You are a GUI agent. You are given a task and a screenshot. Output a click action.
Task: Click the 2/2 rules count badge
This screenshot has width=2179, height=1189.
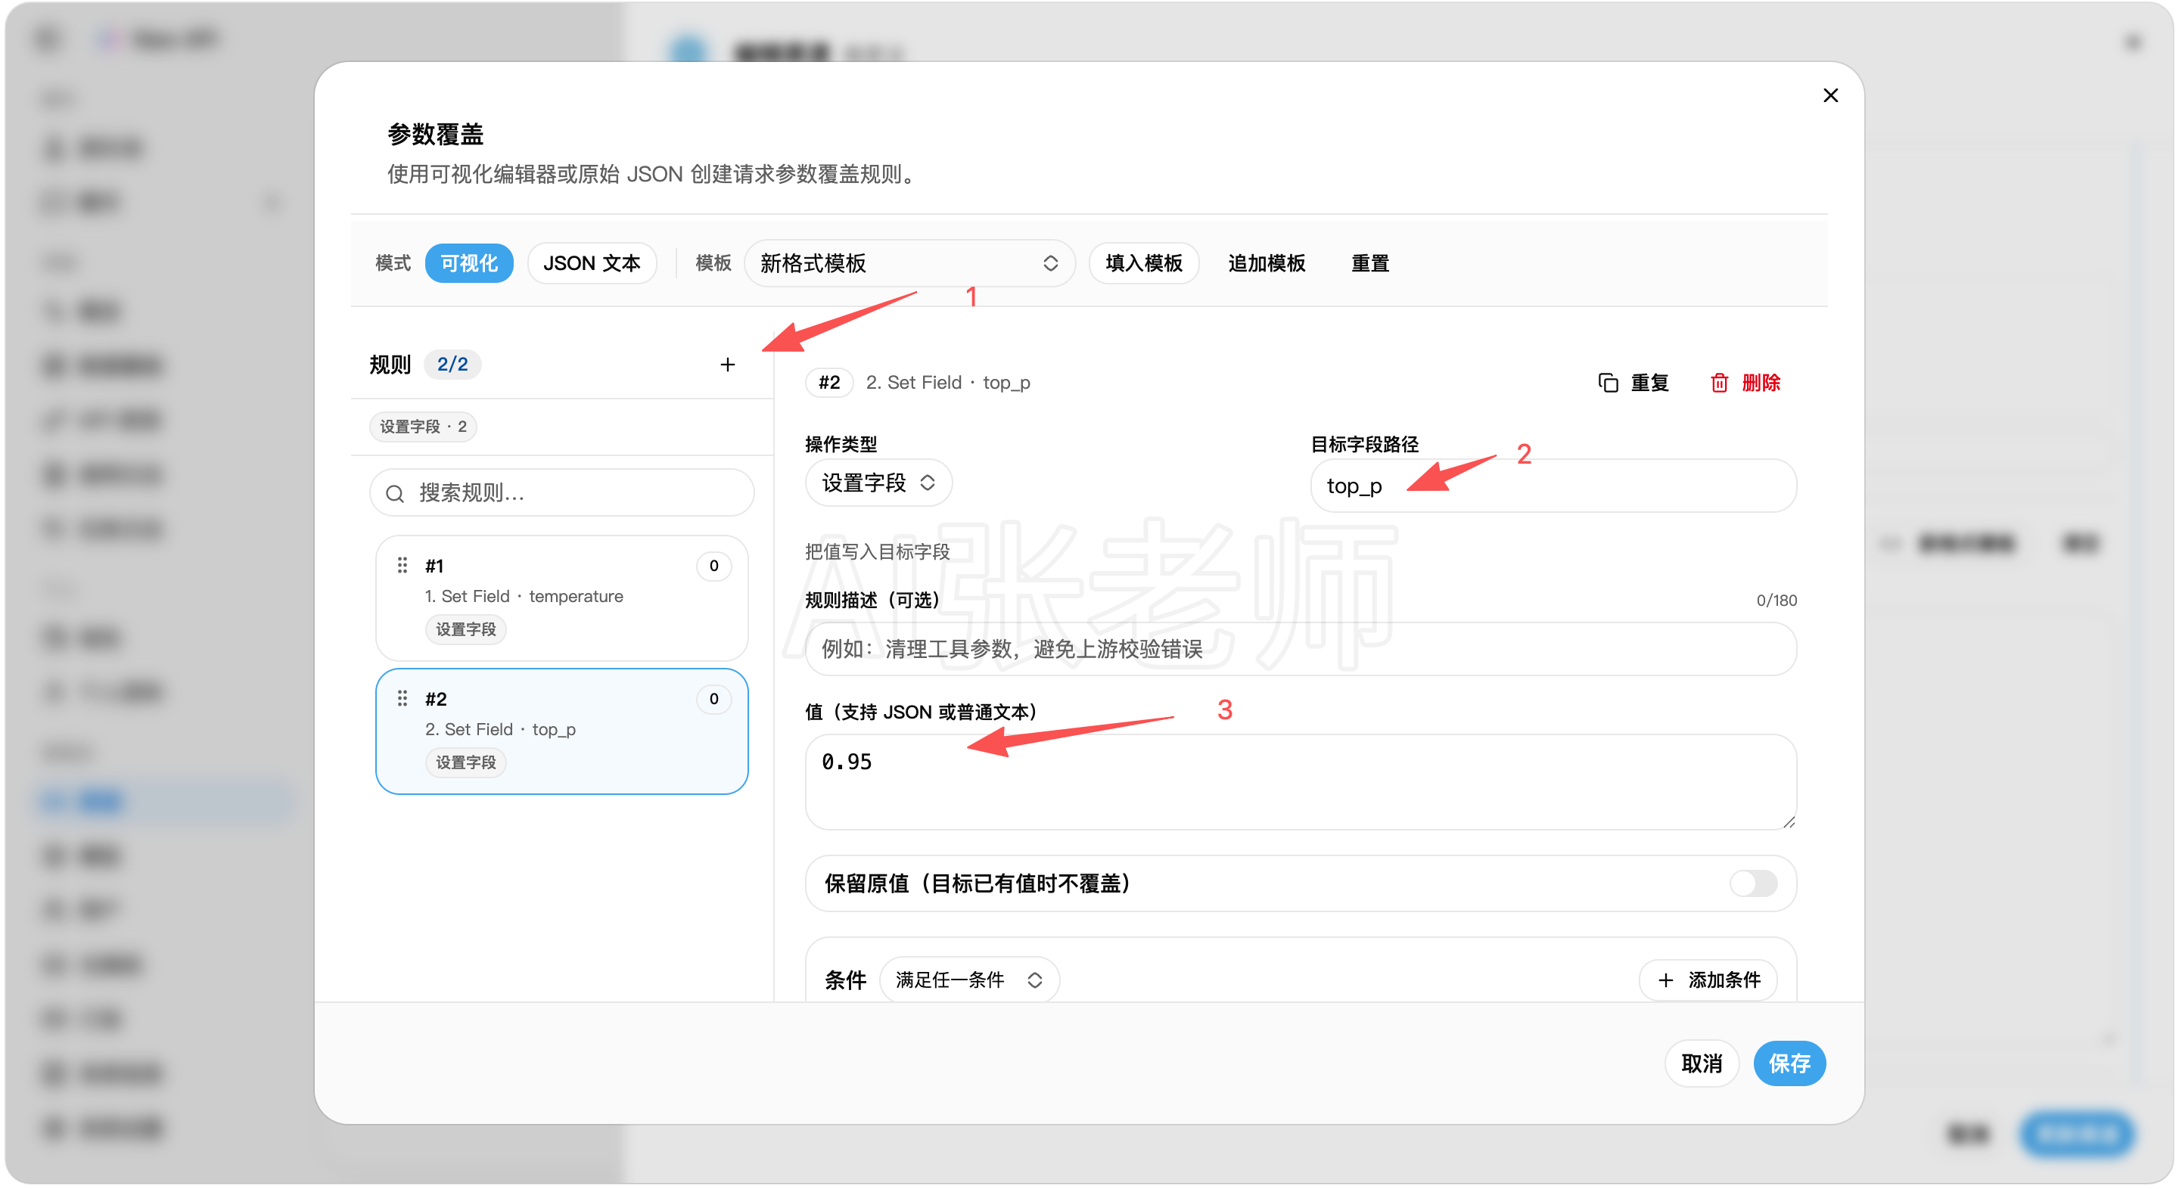(452, 365)
